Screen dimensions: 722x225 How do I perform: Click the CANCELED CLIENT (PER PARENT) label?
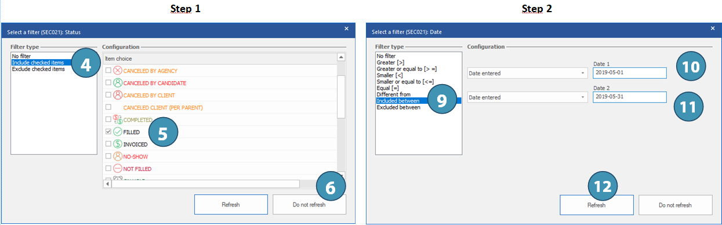point(163,108)
